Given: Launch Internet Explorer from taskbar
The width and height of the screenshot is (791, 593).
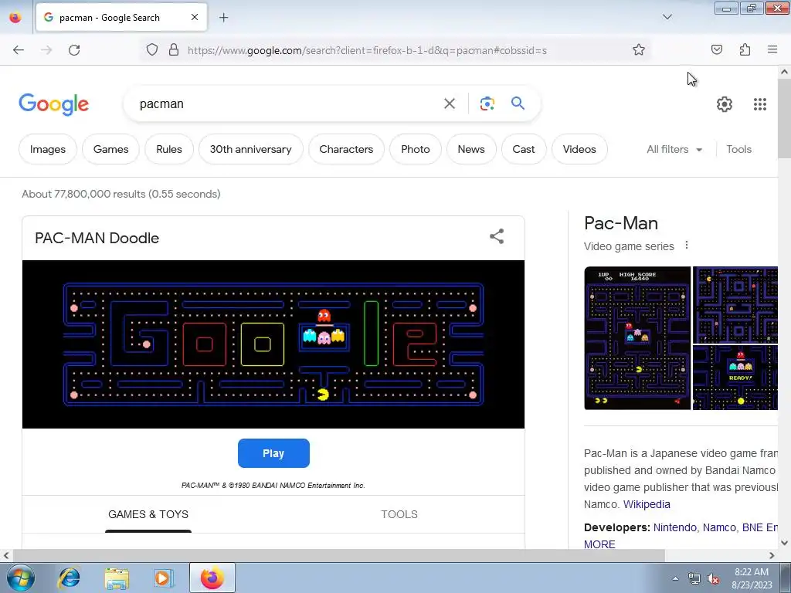Looking at the screenshot, I should click(x=69, y=578).
